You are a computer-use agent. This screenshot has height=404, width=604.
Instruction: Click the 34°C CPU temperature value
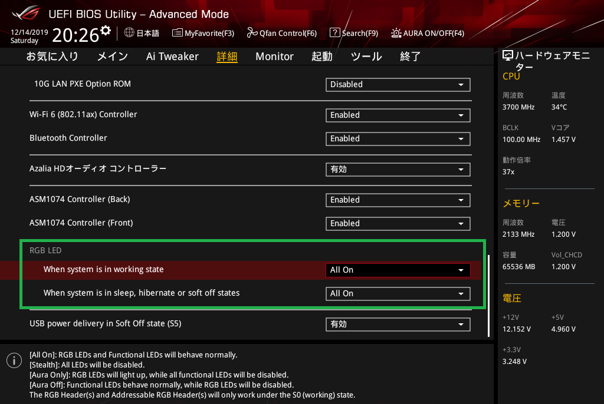click(559, 107)
